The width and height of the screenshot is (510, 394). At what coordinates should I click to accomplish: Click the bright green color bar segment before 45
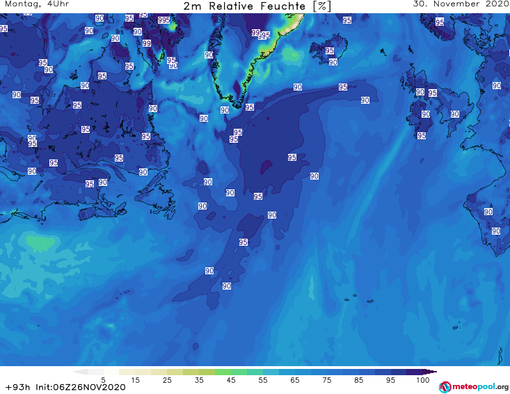pos(223,372)
